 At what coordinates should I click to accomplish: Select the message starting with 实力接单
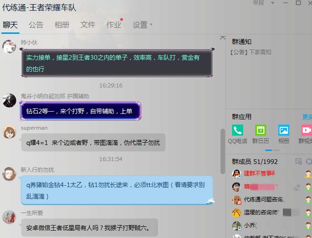117,63
